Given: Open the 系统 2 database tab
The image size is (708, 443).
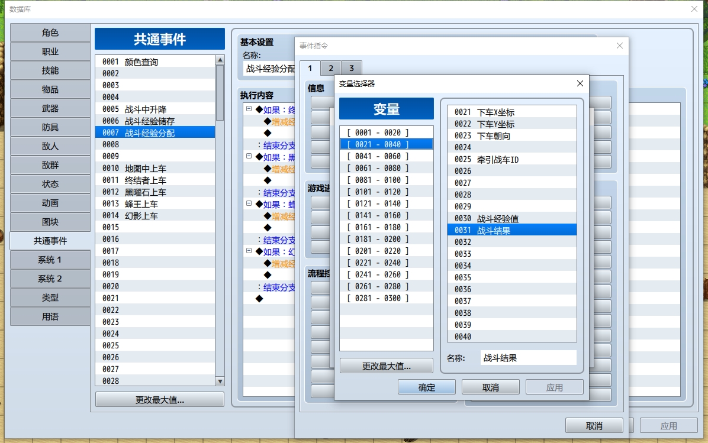Looking at the screenshot, I should [x=50, y=279].
